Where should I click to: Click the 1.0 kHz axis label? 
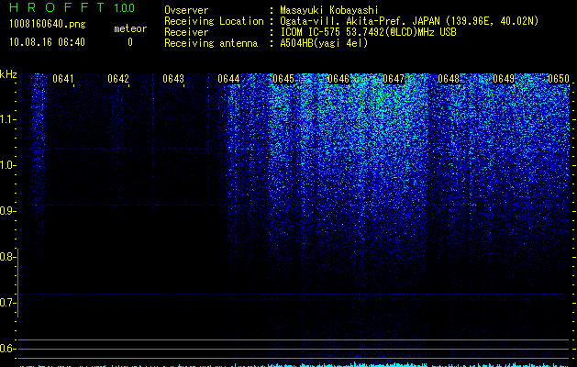click(6, 165)
